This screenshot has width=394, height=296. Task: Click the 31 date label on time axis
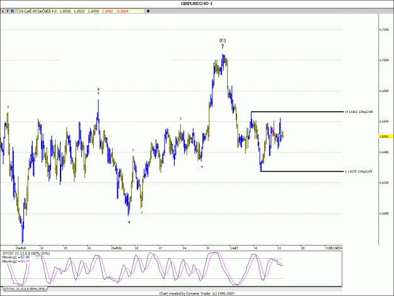[x=208, y=248]
